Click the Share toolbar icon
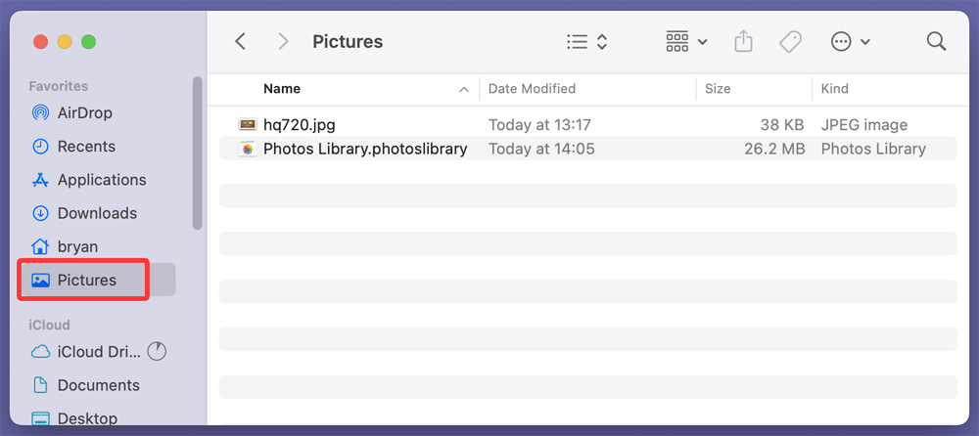979x436 pixels. point(743,42)
